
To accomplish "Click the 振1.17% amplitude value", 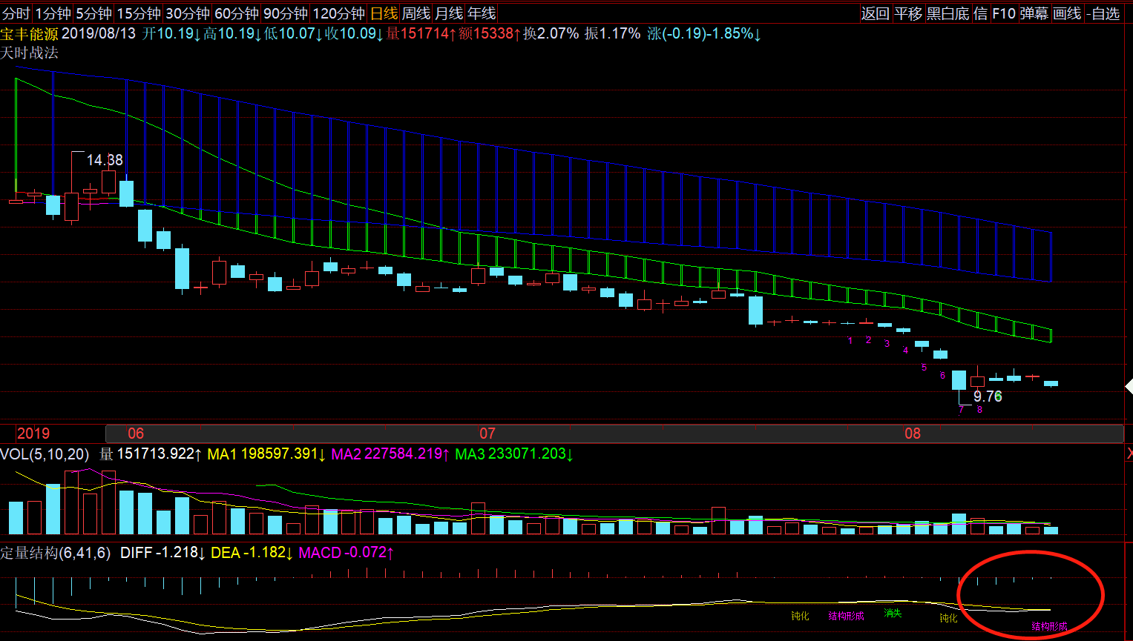I will coord(612,33).
